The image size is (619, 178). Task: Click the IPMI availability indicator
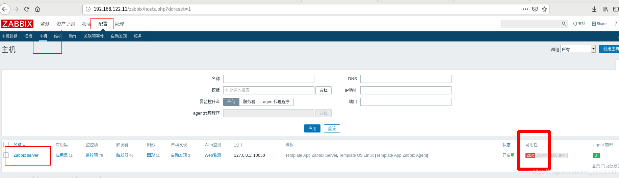point(563,155)
